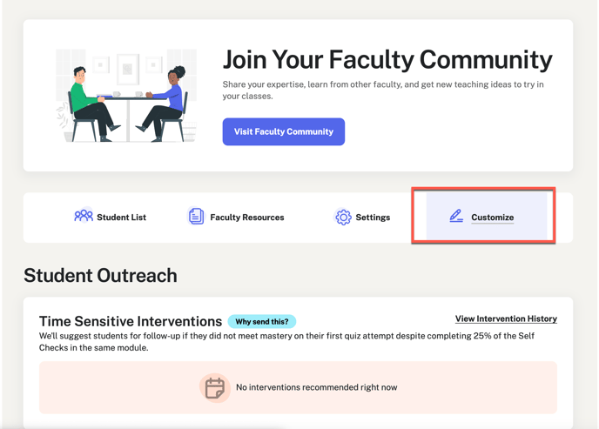The image size is (599, 429).
Task: Click the faculty meeting illustration
Action: (126, 96)
